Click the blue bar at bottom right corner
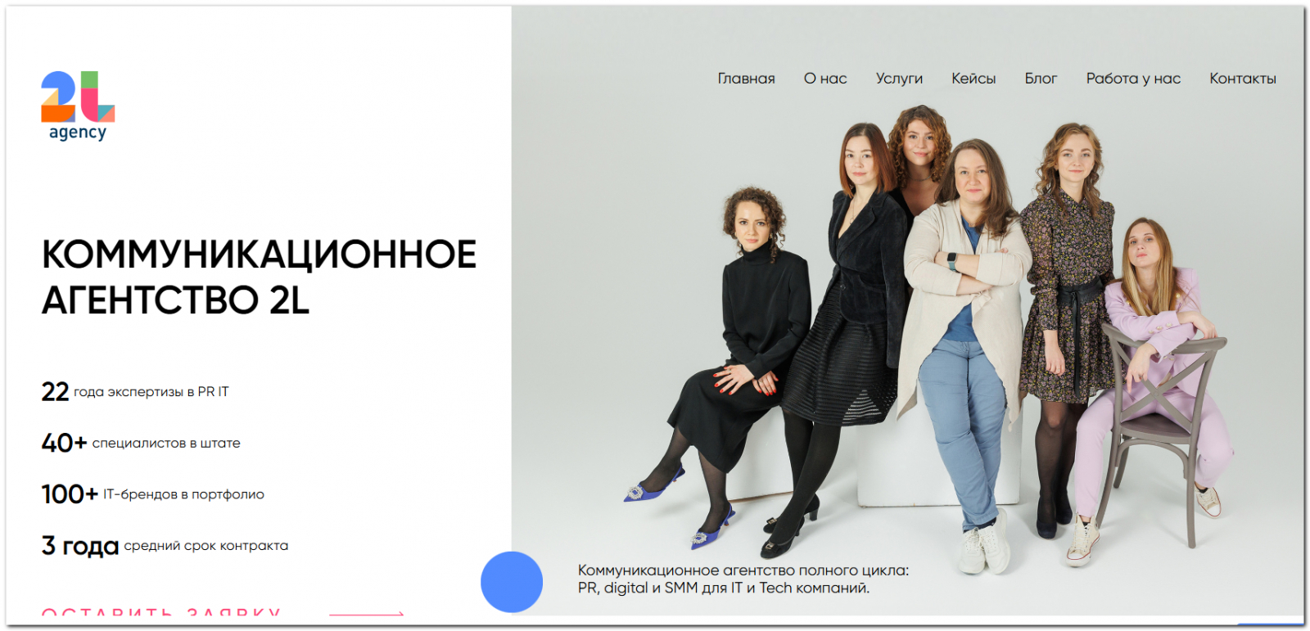This screenshot has height=631, width=1310. tap(1270, 624)
